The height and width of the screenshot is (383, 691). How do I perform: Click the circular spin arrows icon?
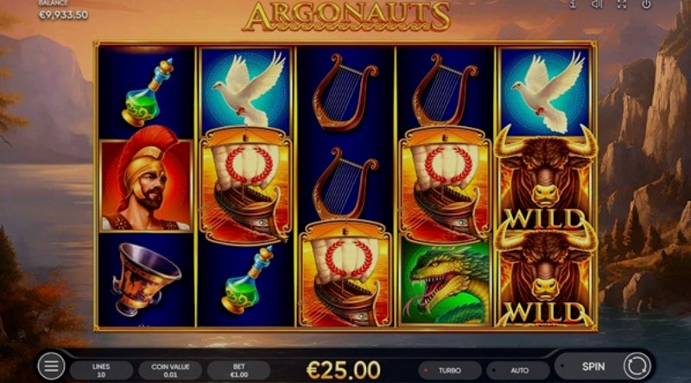(637, 366)
